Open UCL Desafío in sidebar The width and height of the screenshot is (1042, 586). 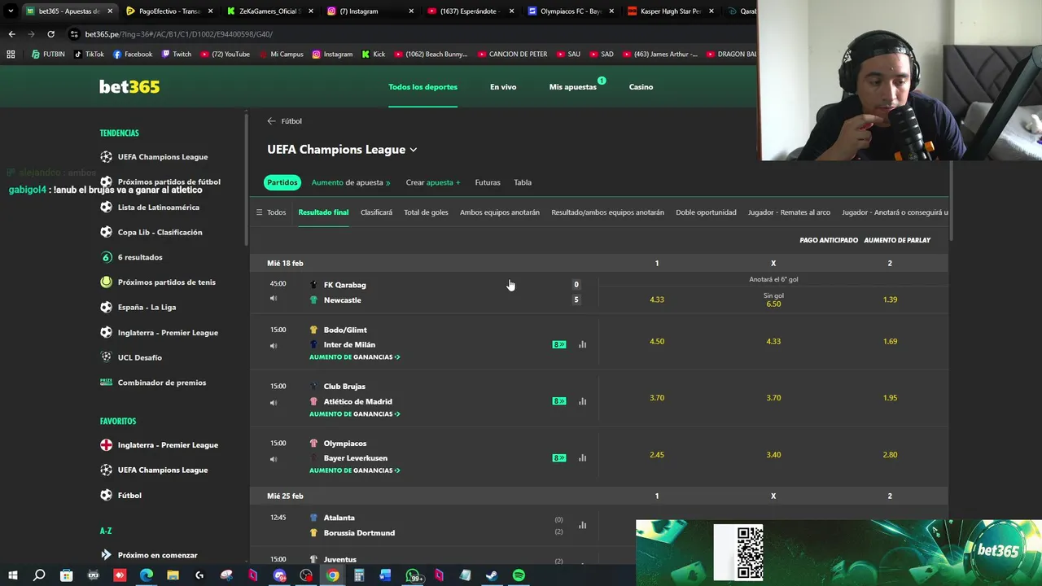pyautogui.click(x=139, y=357)
